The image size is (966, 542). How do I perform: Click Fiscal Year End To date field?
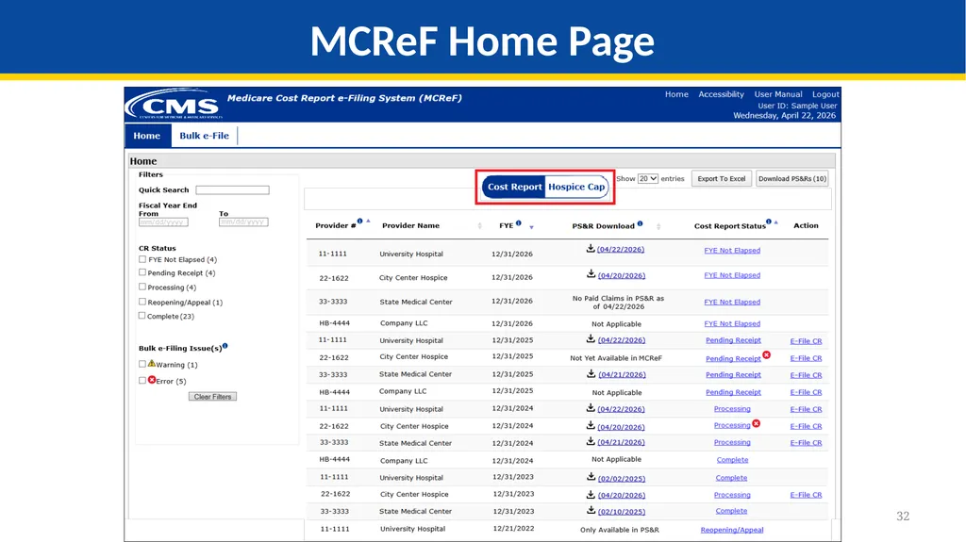pyautogui.click(x=243, y=222)
